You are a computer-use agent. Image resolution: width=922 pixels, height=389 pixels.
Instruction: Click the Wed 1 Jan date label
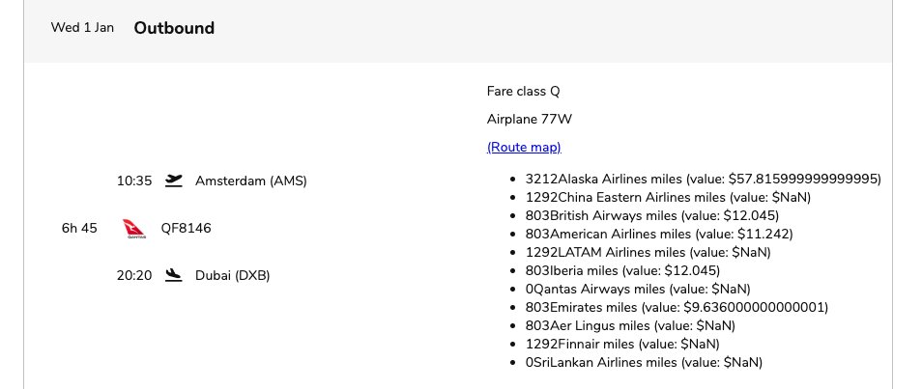[82, 27]
